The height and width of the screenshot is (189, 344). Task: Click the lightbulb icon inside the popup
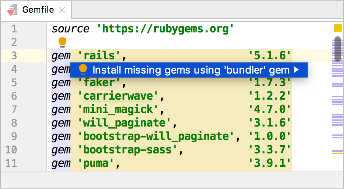83,70
